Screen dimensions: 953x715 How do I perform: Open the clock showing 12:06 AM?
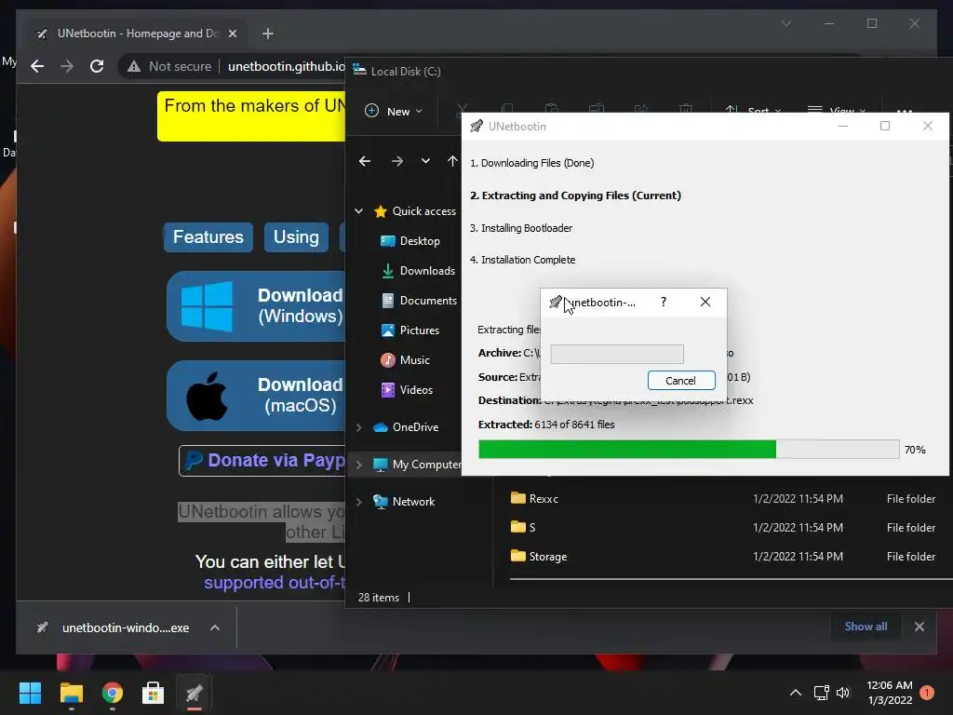(x=889, y=693)
